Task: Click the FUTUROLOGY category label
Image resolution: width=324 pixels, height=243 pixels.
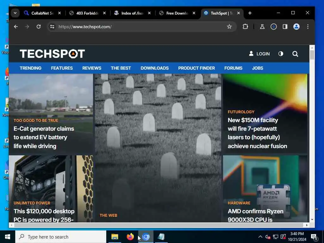Action: tap(241, 112)
